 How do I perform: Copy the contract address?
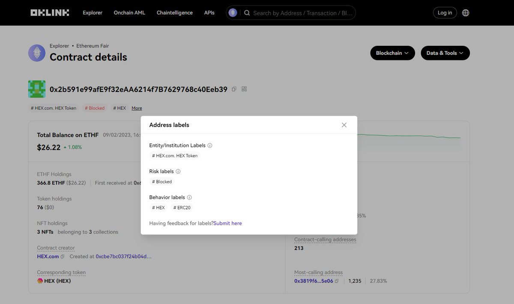tap(234, 89)
